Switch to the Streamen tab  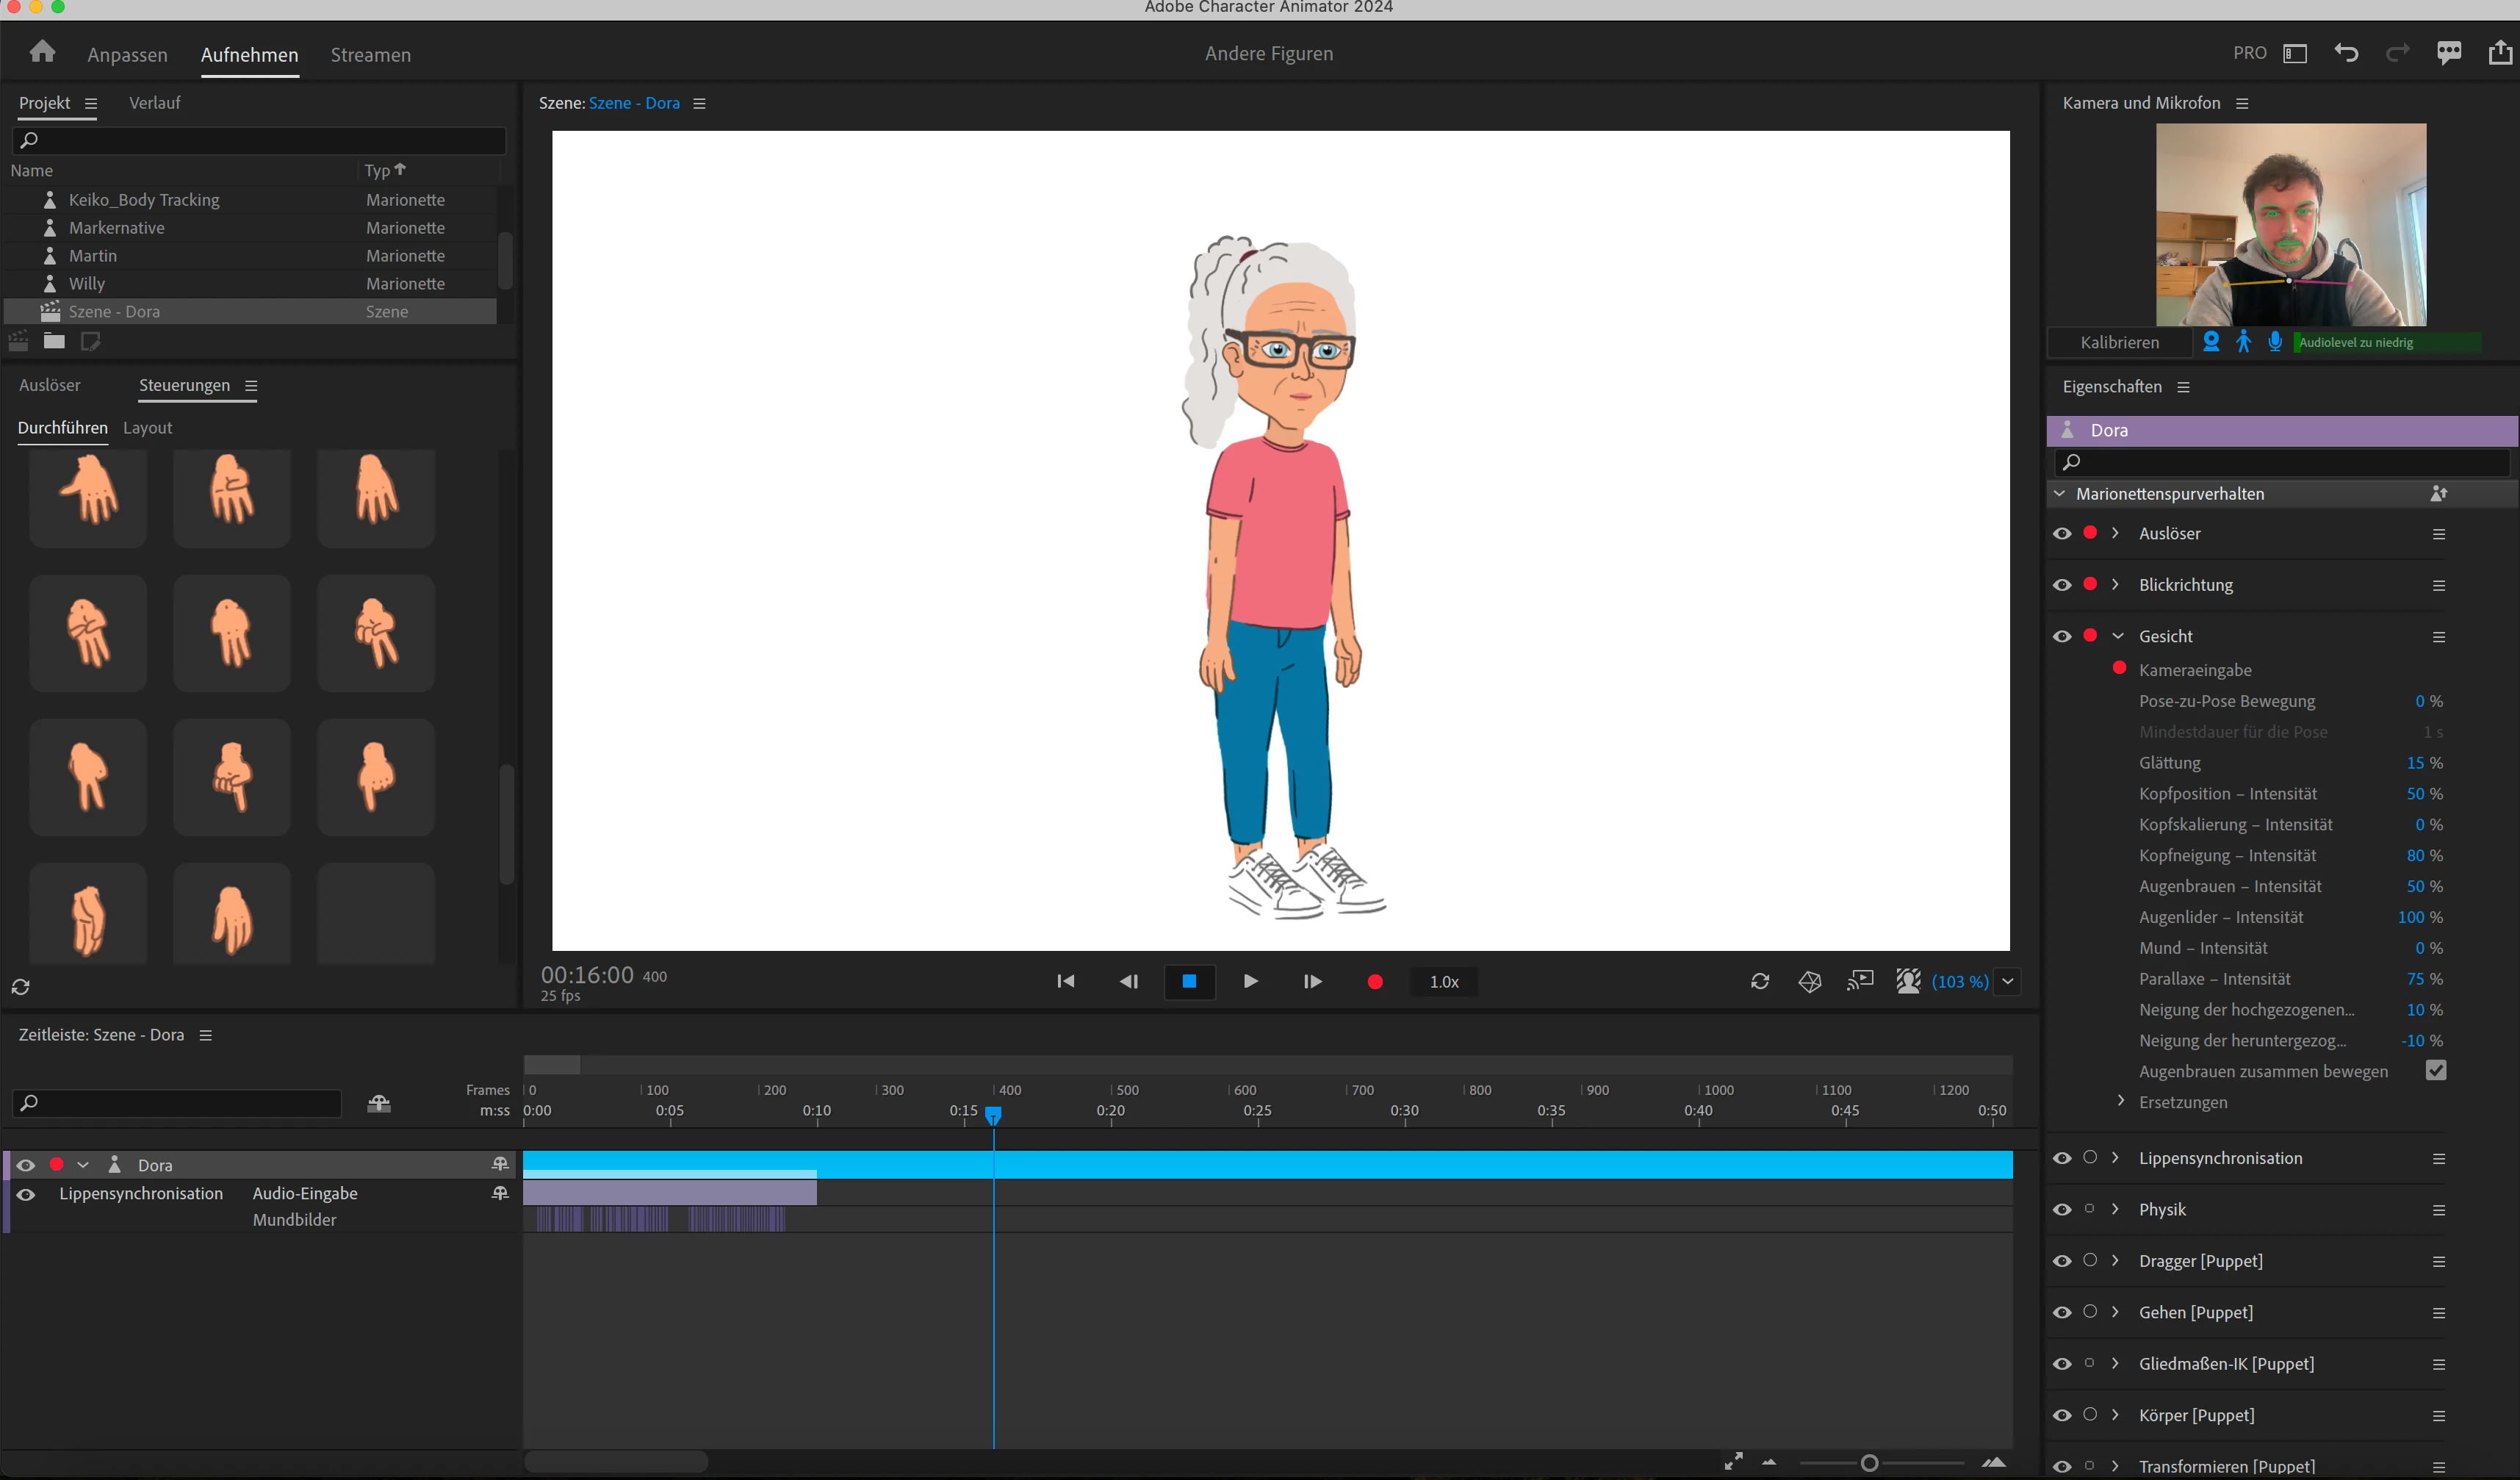coord(370,55)
